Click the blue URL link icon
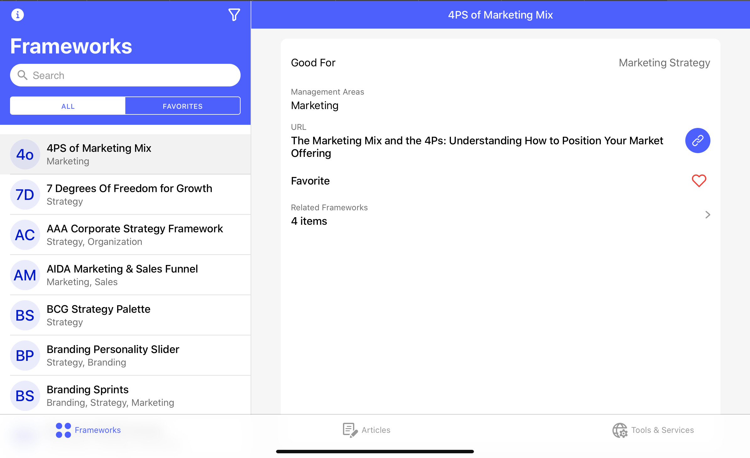The height and width of the screenshot is (458, 750). click(698, 141)
